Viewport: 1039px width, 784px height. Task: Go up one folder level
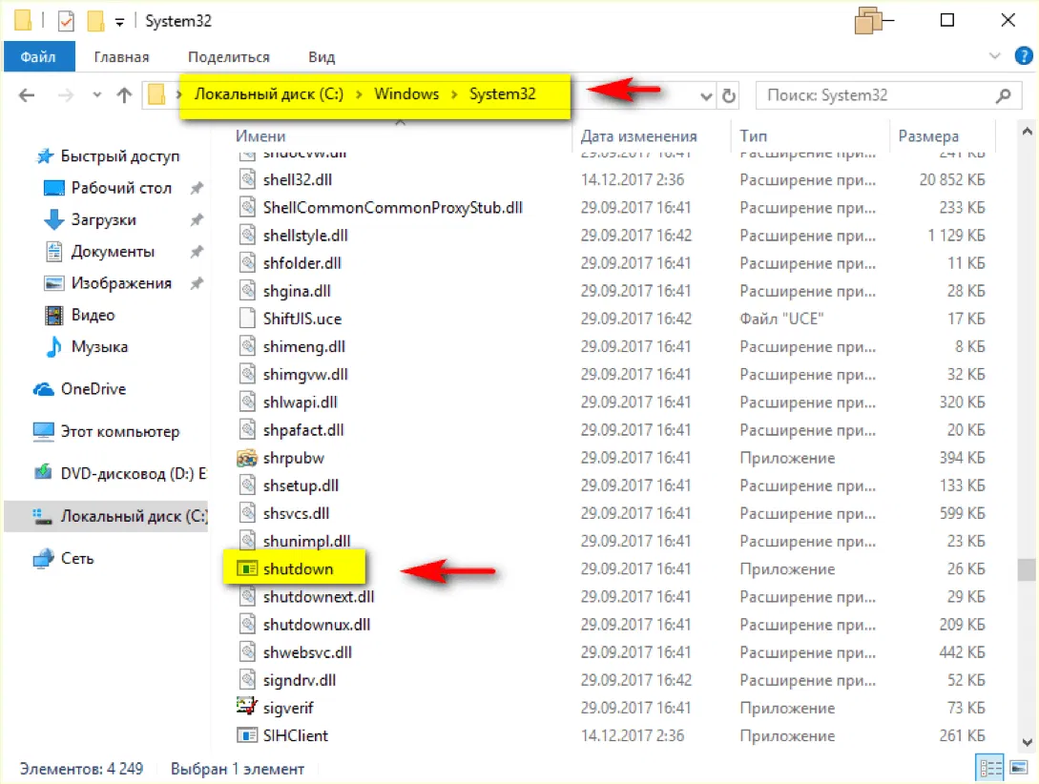125,95
